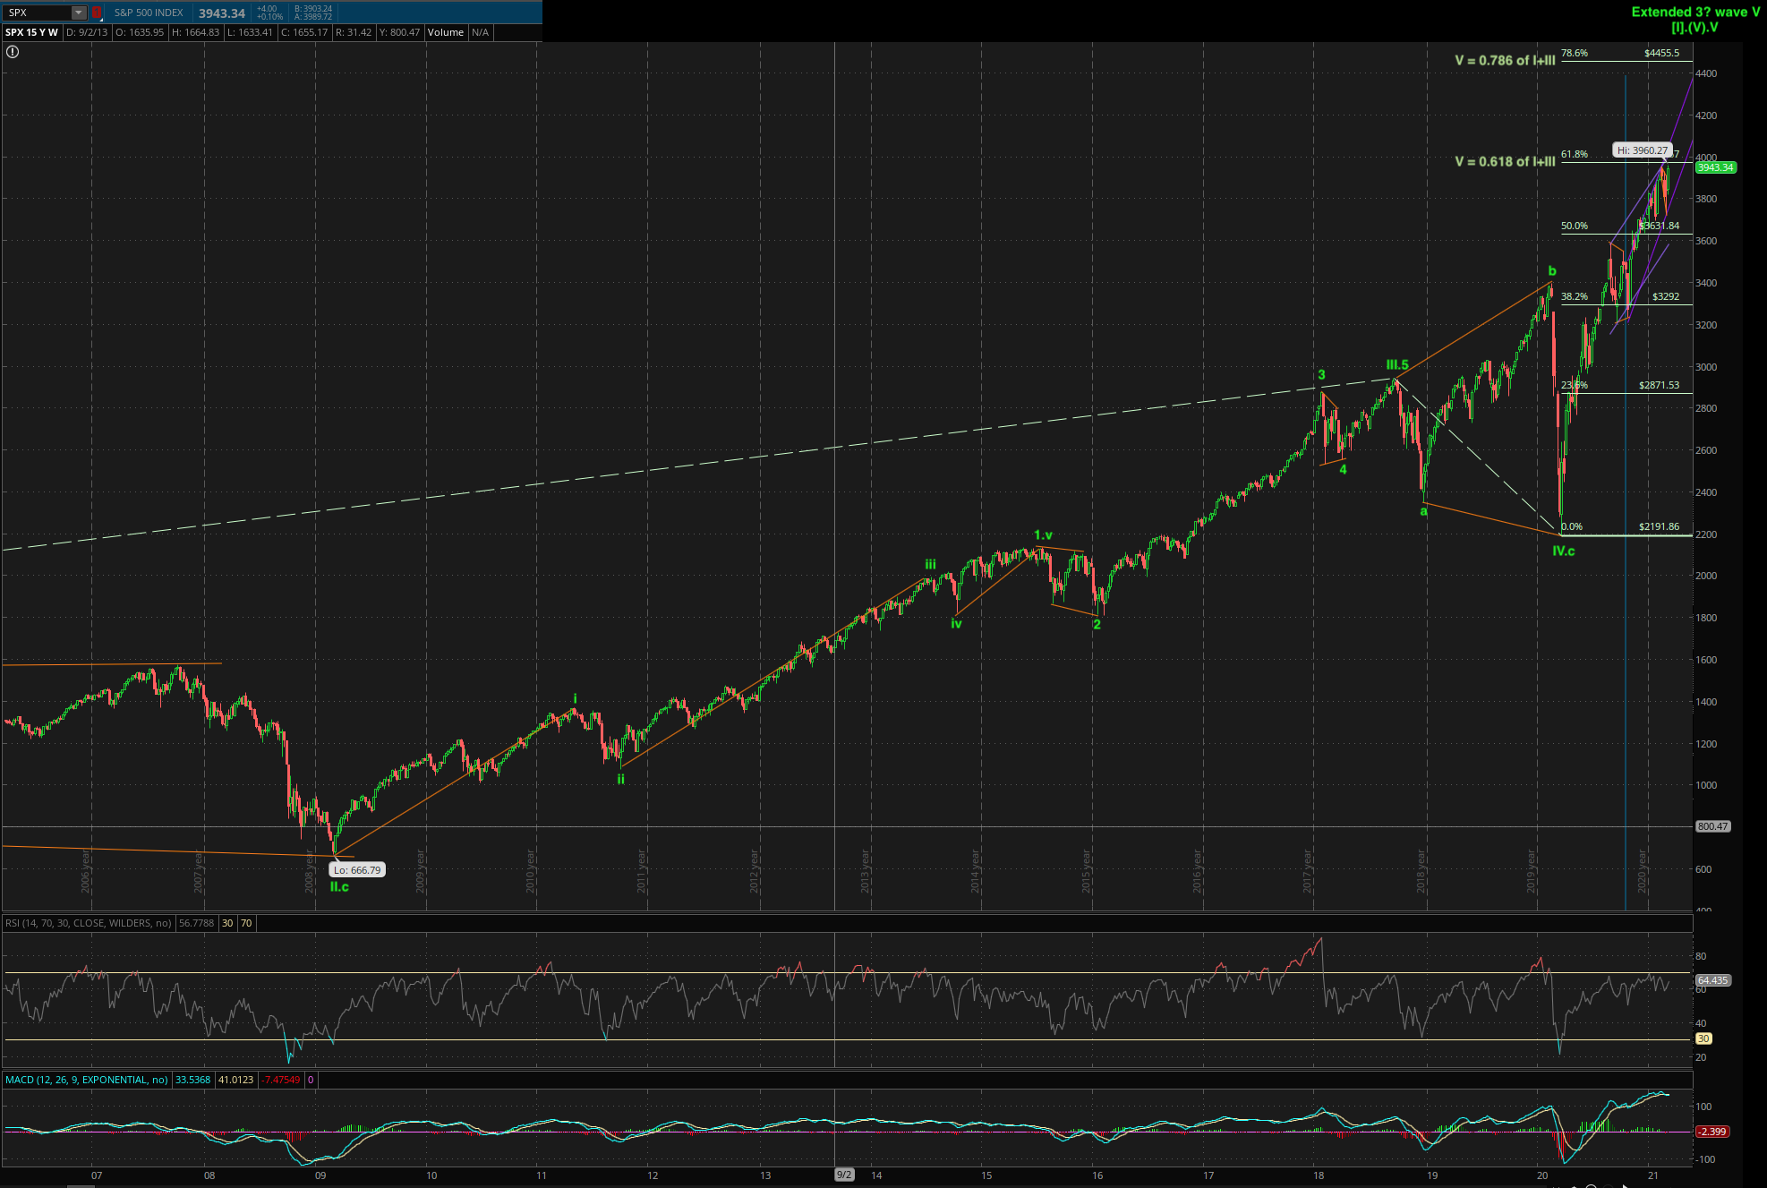The height and width of the screenshot is (1188, 1767).
Task: Click the MACD -2.399 red value tag
Action: tap(1712, 1132)
